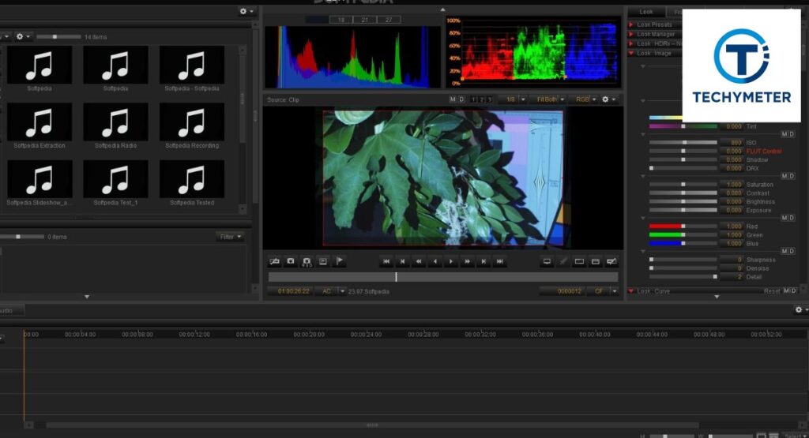Toggle the M button in the viewer header
The image size is (809, 438).
[x=453, y=99]
